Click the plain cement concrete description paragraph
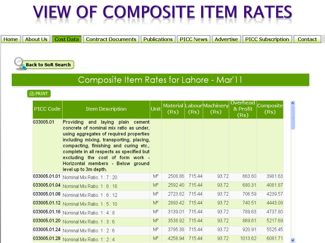Screen dimensions: 325x243 tap(106, 146)
